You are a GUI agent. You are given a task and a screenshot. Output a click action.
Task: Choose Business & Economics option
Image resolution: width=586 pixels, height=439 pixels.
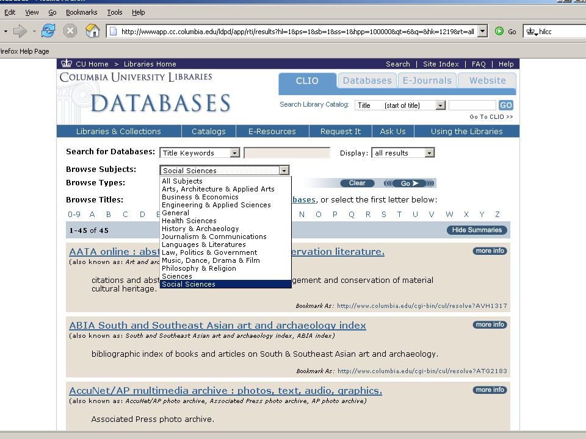225,197
